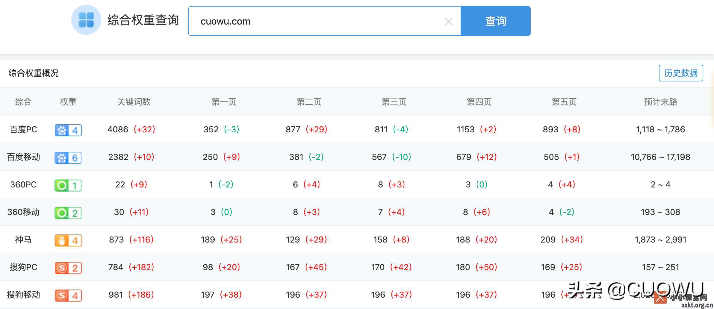Select the 百度移动 row label
The height and width of the screenshot is (309, 714).
tap(23, 157)
